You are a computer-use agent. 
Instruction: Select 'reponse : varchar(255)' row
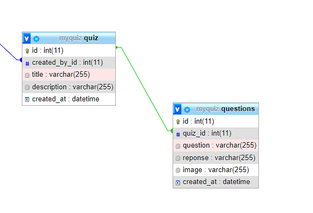tap(216, 157)
